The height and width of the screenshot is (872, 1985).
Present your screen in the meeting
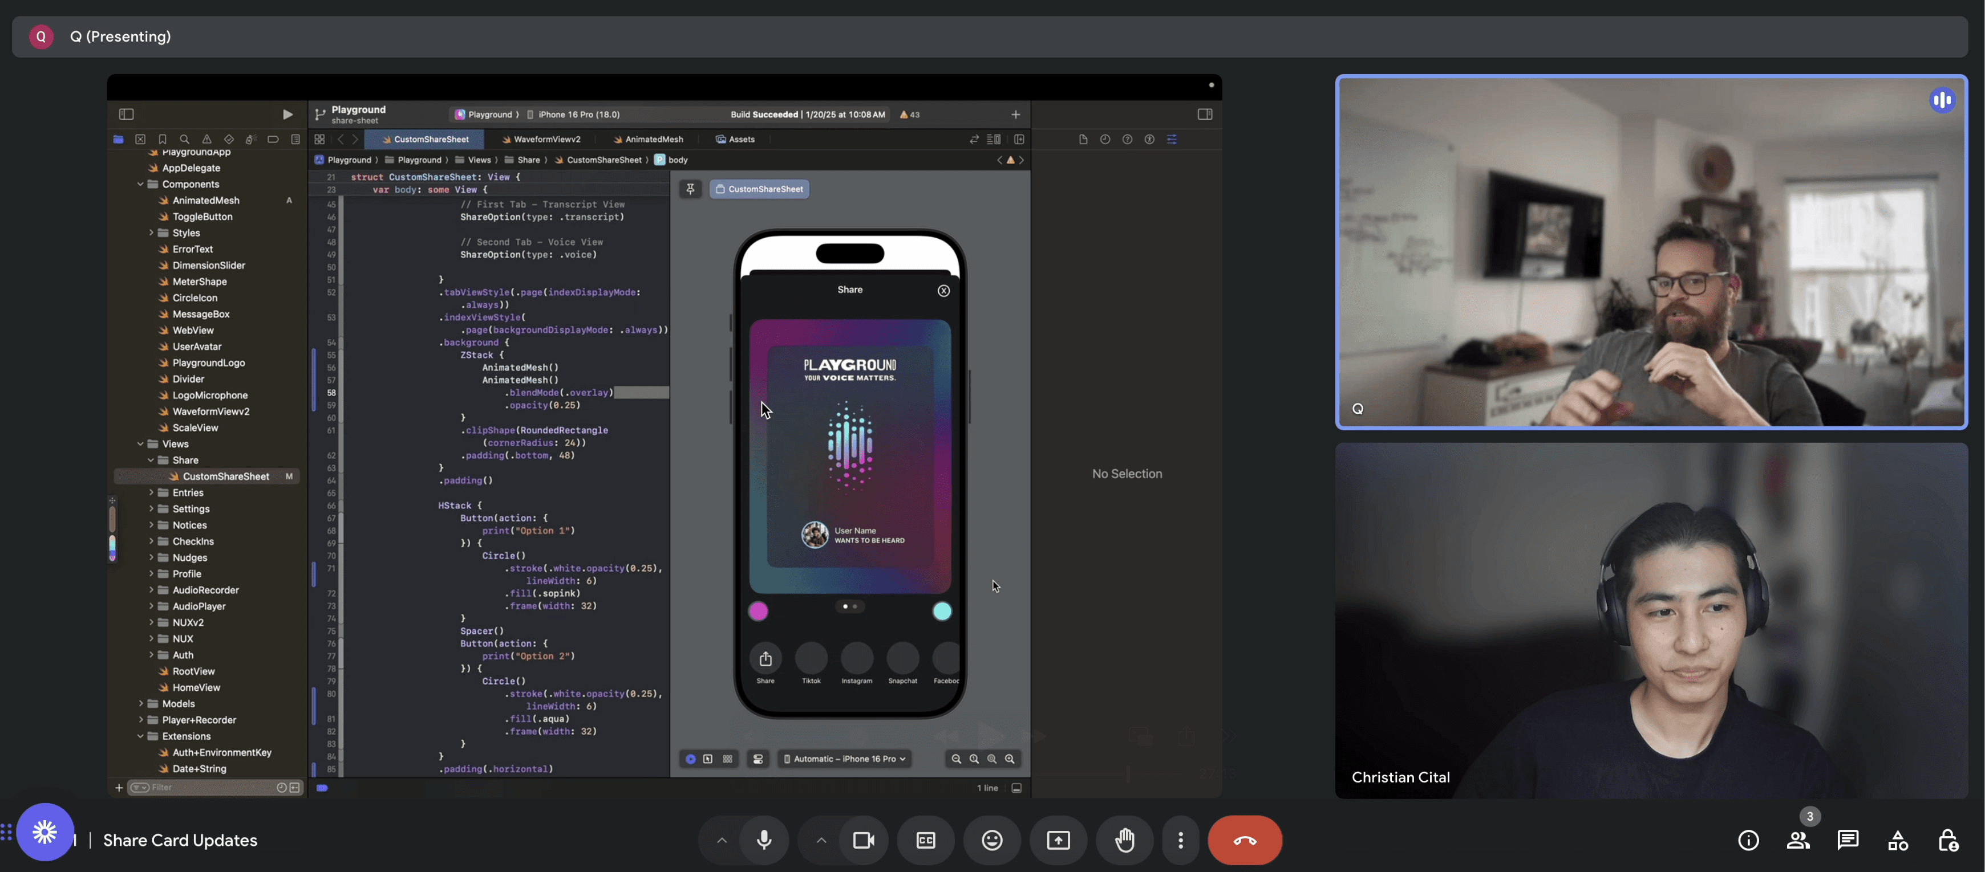click(x=1059, y=840)
